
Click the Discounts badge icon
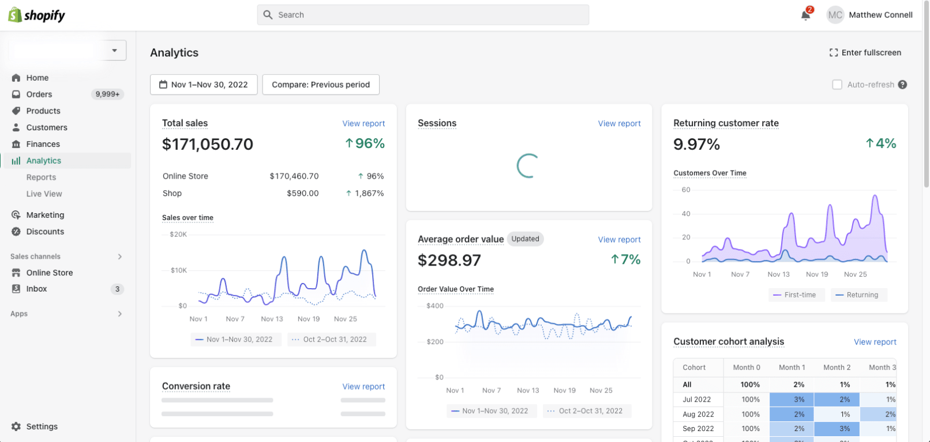(x=16, y=232)
